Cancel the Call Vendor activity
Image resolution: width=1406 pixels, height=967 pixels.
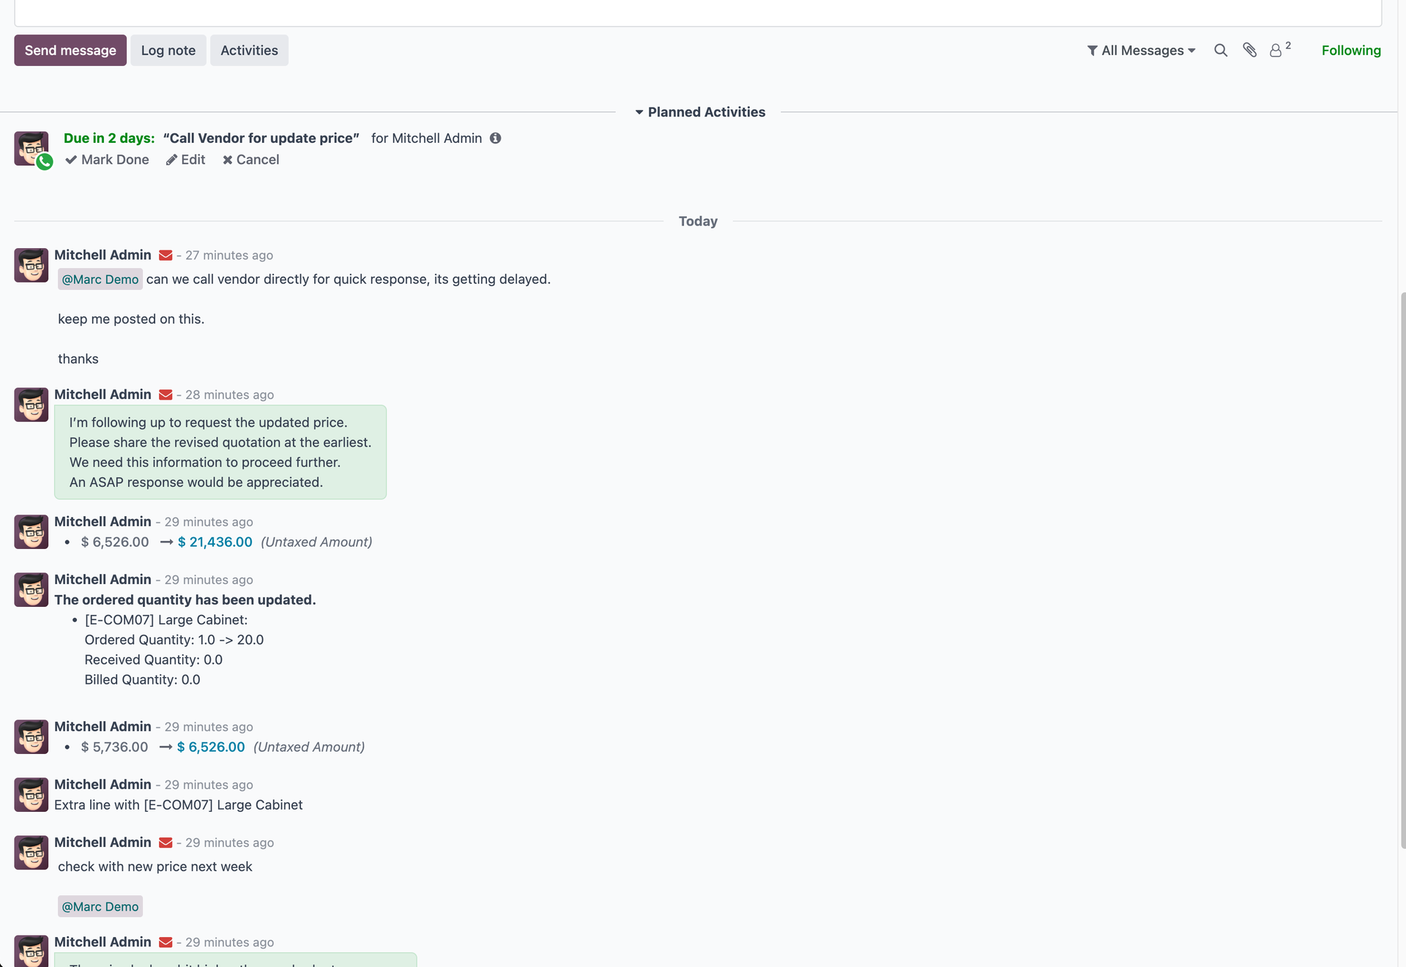pyautogui.click(x=250, y=160)
